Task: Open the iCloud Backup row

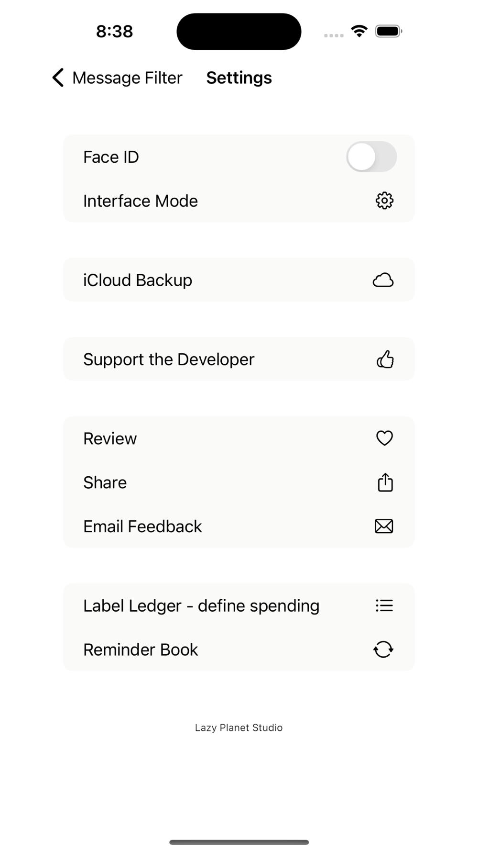Action: (x=239, y=280)
